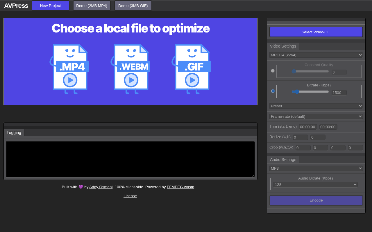Select the Constant Quality radio button

273,71
